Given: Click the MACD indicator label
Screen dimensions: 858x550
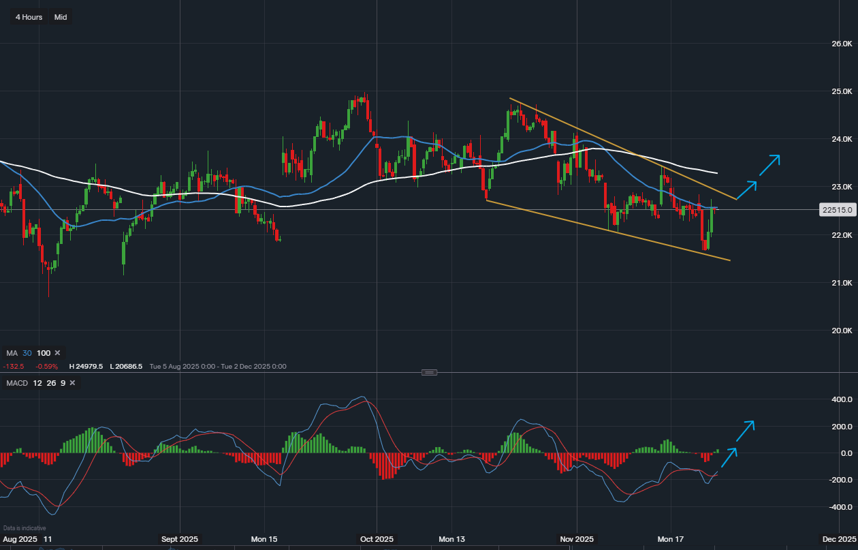Looking at the screenshot, I should (x=17, y=383).
